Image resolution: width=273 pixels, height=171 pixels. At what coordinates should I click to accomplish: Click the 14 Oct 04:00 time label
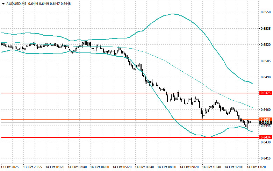pyautogui.click(x=100, y=167)
